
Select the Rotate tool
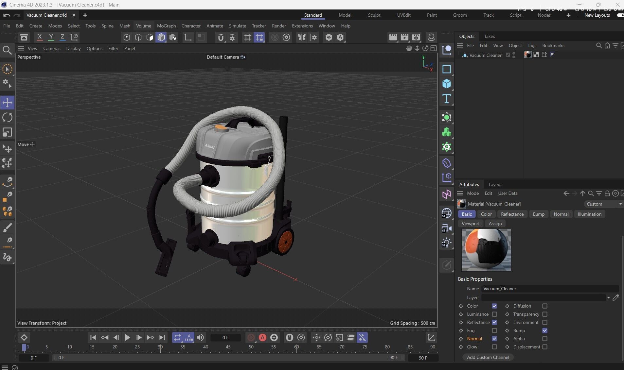tap(7, 117)
